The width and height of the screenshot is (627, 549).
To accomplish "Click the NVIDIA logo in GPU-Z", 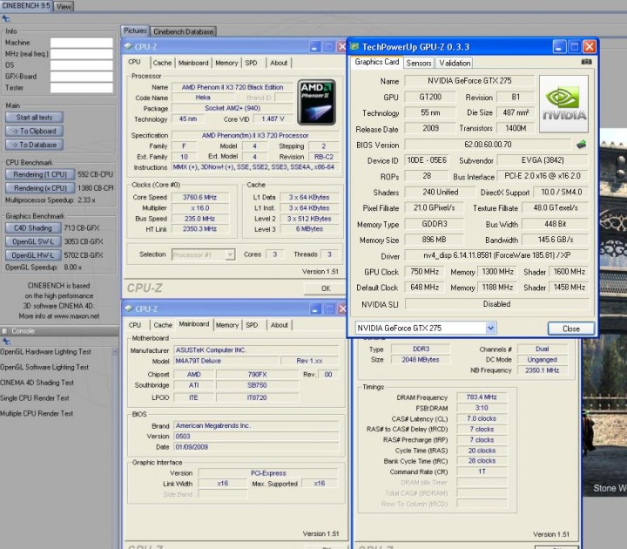I will tap(564, 104).
